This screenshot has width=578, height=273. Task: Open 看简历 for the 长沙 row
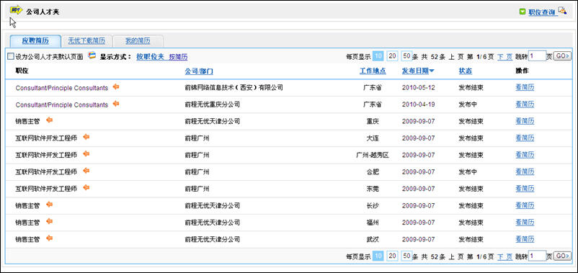pos(525,205)
